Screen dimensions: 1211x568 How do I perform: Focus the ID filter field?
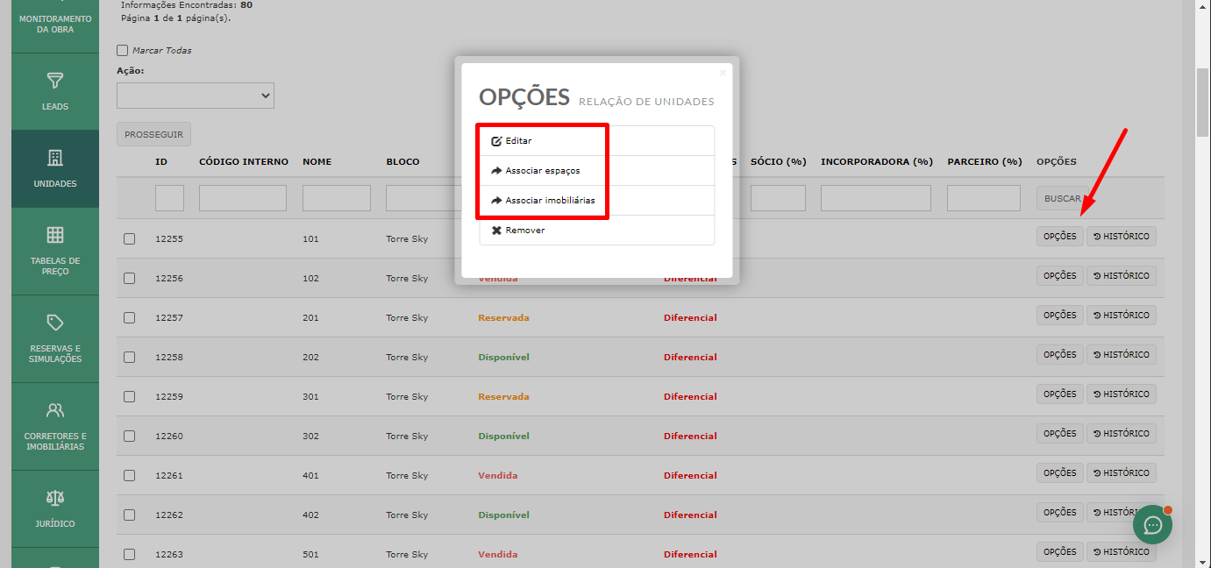(169, 198)
